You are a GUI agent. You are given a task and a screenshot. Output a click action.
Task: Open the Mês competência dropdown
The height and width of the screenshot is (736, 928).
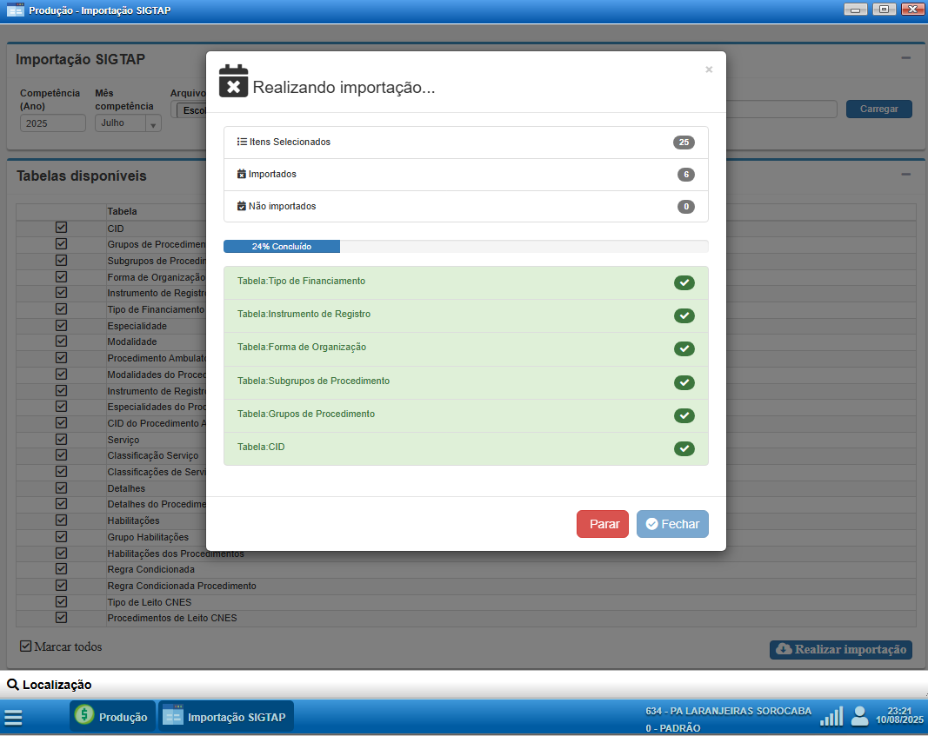coord(128,123)
